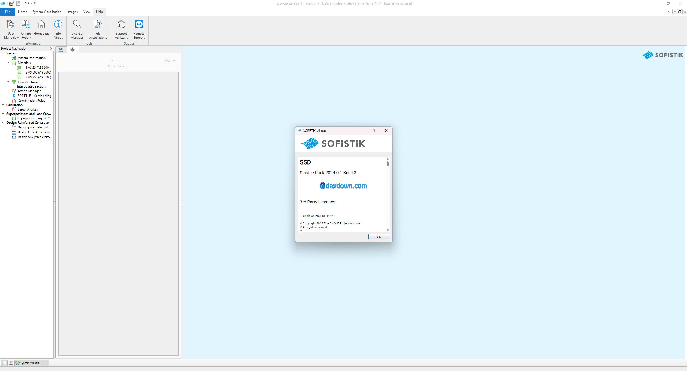Open the User Manuals dropdown arrow
Screen dimensions: 687x371
[18, 38]
